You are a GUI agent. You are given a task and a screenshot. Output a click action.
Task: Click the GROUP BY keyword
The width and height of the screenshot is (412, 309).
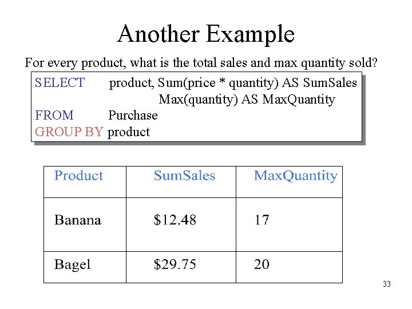point(69,132)
